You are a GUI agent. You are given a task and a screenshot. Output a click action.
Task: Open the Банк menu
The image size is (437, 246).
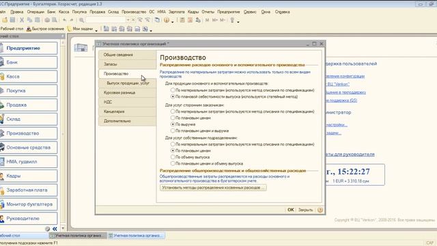pos(51,12)
